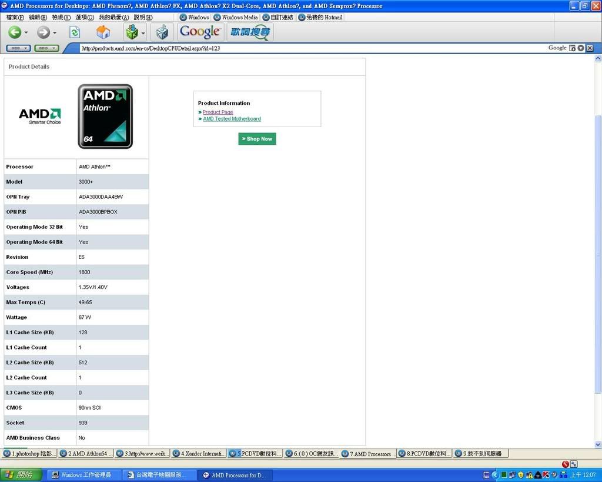Open the 選項(O) Options menu
The height and width of the screenshot is (482, 602).
[x=85, y=17]
